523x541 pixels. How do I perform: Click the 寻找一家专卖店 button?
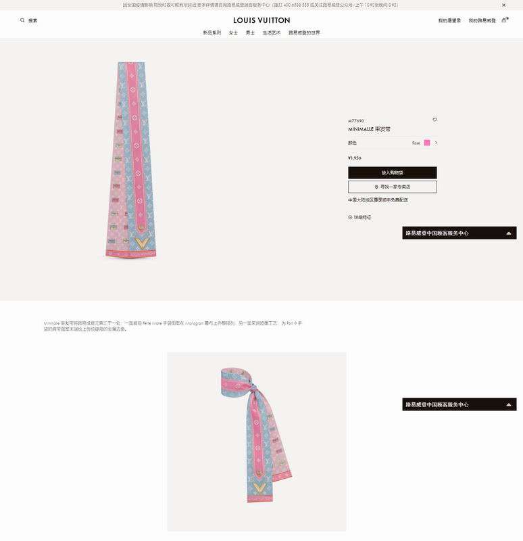coord(393,187)
